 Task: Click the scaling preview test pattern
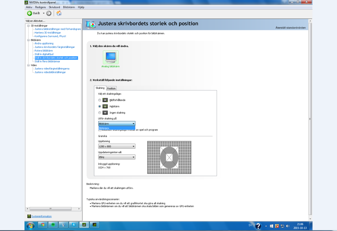coord(169,158)
